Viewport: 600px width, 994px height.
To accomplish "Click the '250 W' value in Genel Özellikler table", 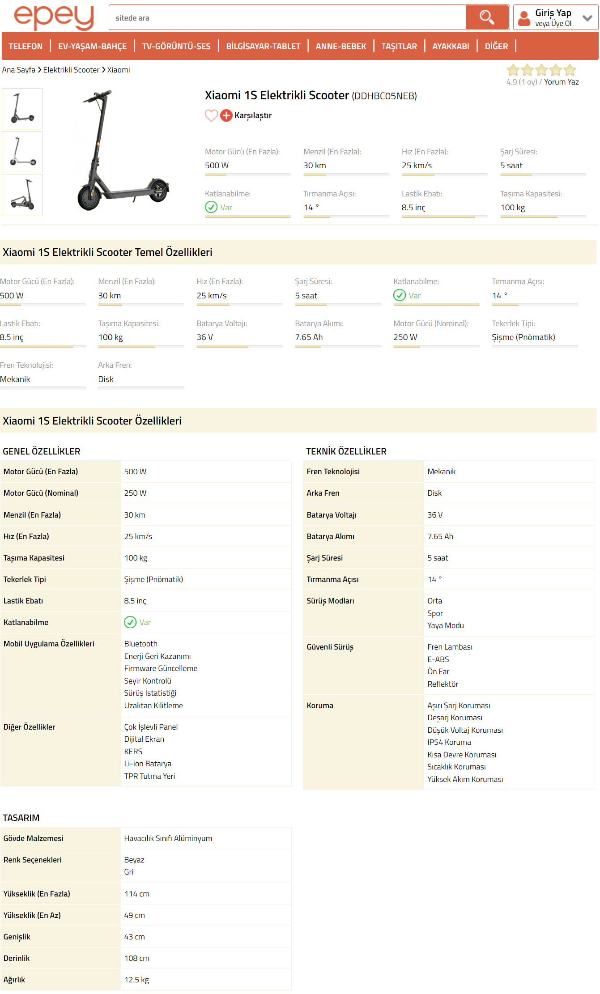I will (135, 493).
